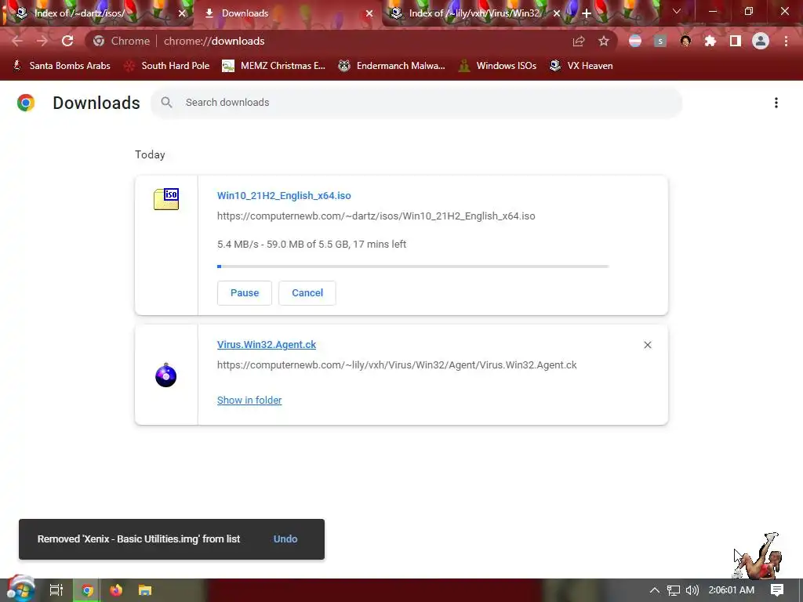Cancel the Win10 ISO download
Screen dimensions: 803x602
(307, 293)
